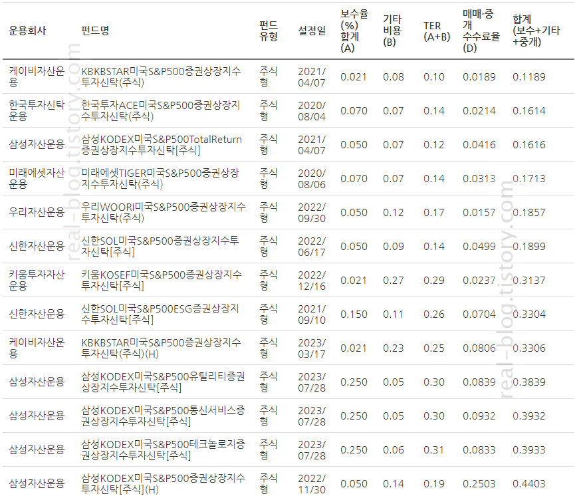Click total value 0.3306
The image size is (579, 498).
tap(528, 348)
